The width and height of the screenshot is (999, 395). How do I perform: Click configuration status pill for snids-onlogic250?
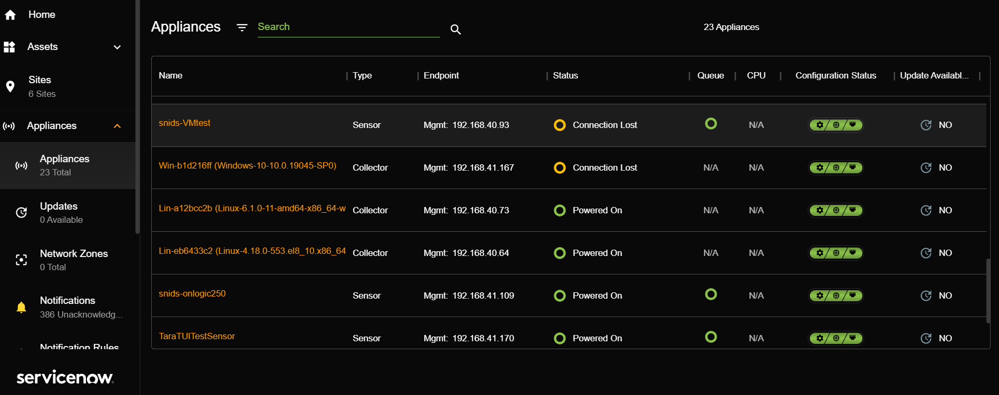pos(836,295)
